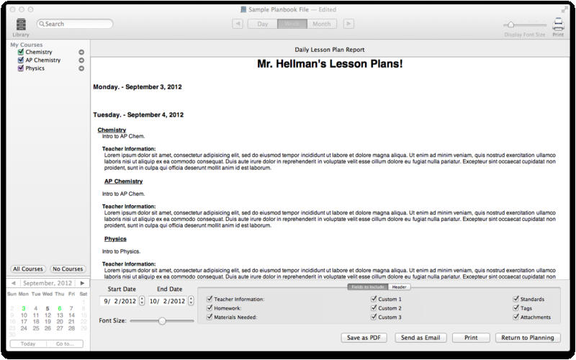Select day 28 in September calendar
The height and width of the screenshot is (360, 576).
[71, 328]
